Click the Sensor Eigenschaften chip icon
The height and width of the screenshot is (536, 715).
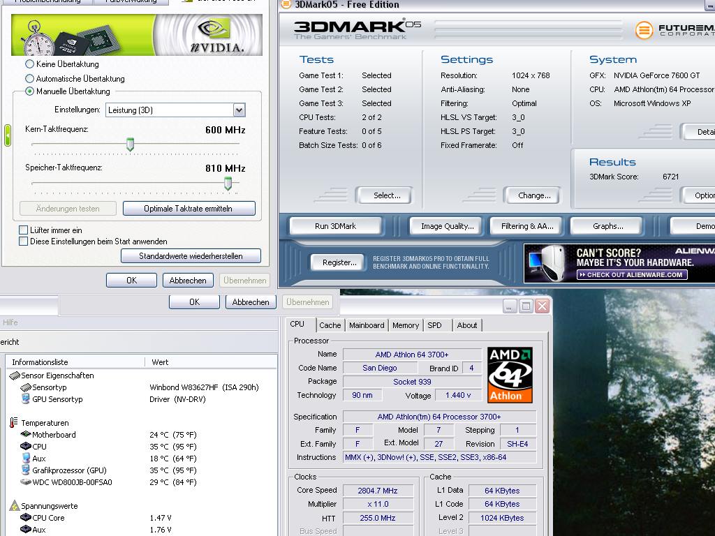[x=15, y=375]
